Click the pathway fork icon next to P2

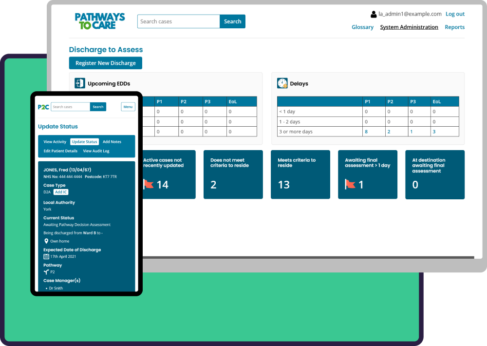click(x=46, y=272)
